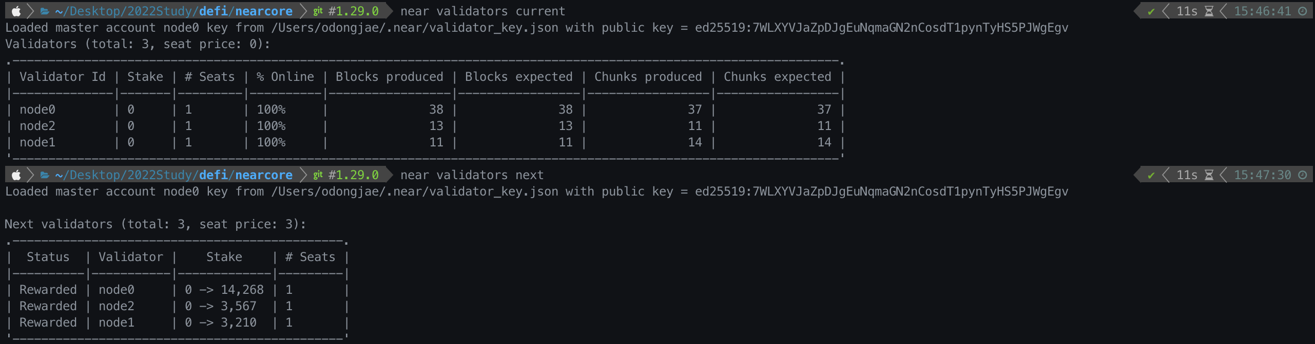
Task: Click the 'nearcore' path segment in the first prompt
Action: point(264,11)
